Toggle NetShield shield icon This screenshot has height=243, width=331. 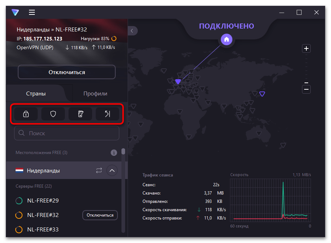(x=53, y=114)
